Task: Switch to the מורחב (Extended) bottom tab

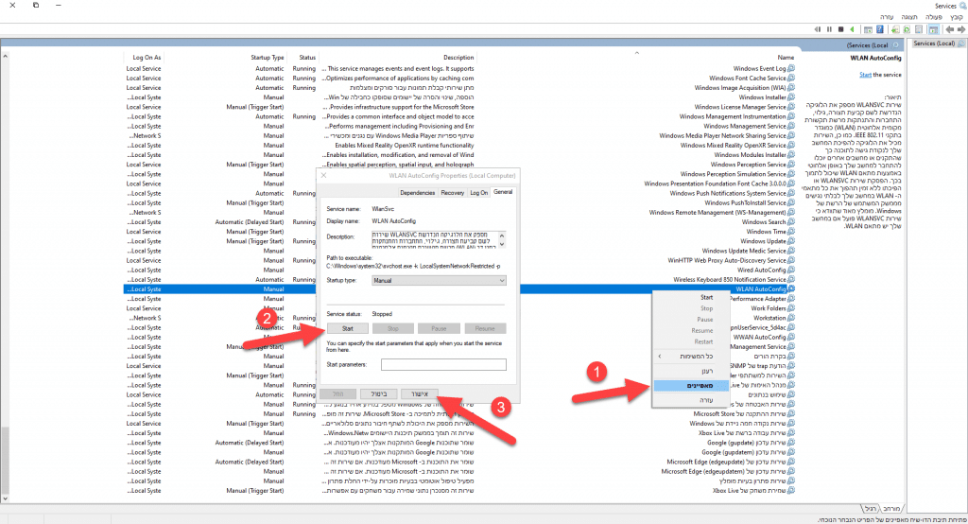Action: (x=890, y=508)
